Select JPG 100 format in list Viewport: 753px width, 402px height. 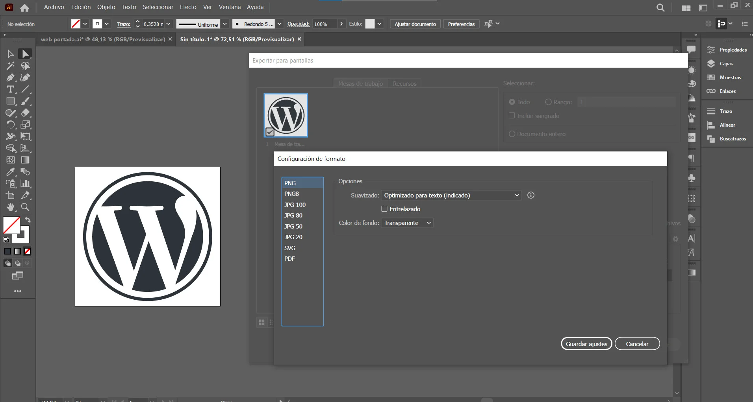click(x=302, y=205)
